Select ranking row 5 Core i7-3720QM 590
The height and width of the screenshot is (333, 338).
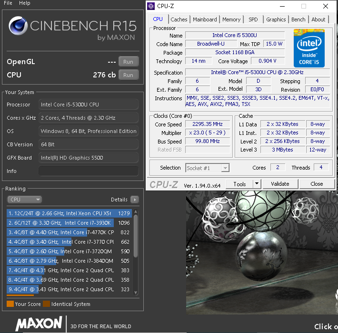[x=69, y=251]
